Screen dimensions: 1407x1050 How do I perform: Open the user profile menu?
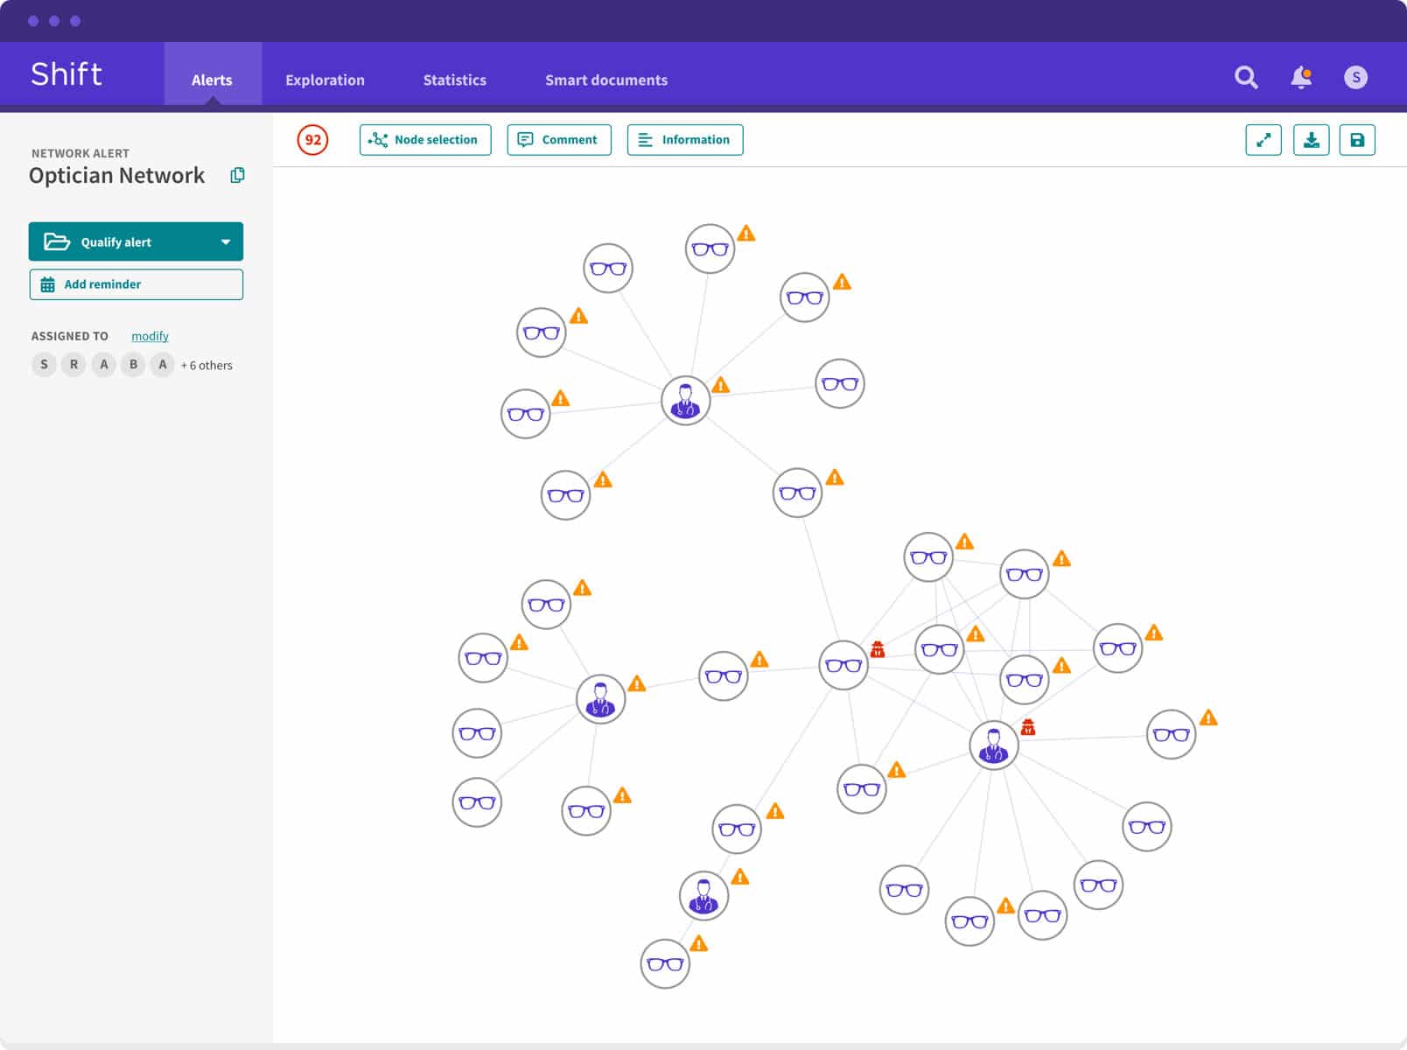click(x=1356, y=77)
